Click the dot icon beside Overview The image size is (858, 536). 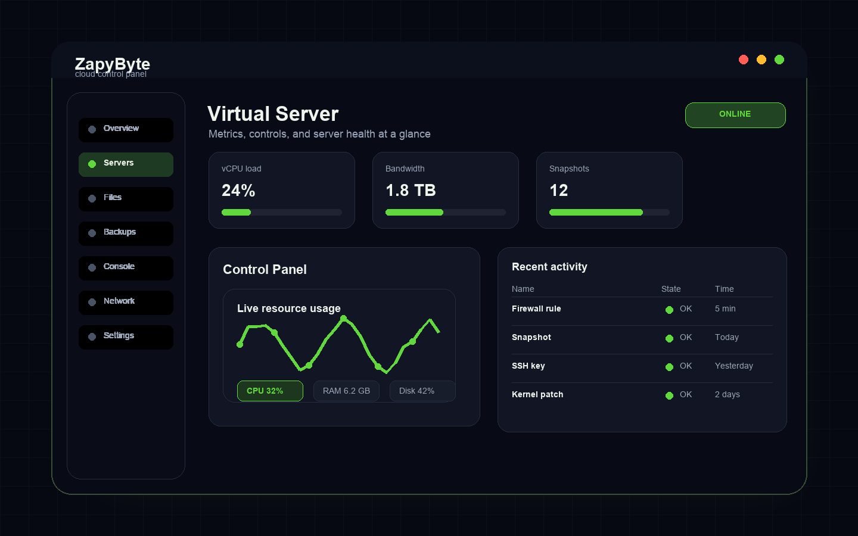92,130
